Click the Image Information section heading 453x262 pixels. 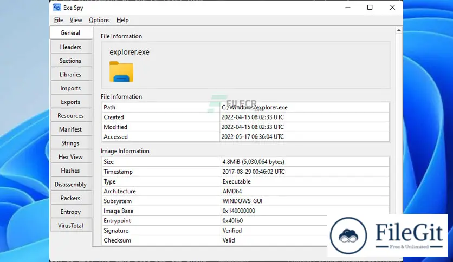pyautogui.click(x=125, y=151)
